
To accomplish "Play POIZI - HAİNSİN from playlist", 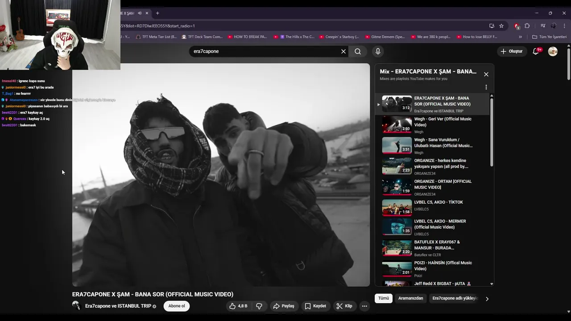I will [x=432, y=269].
